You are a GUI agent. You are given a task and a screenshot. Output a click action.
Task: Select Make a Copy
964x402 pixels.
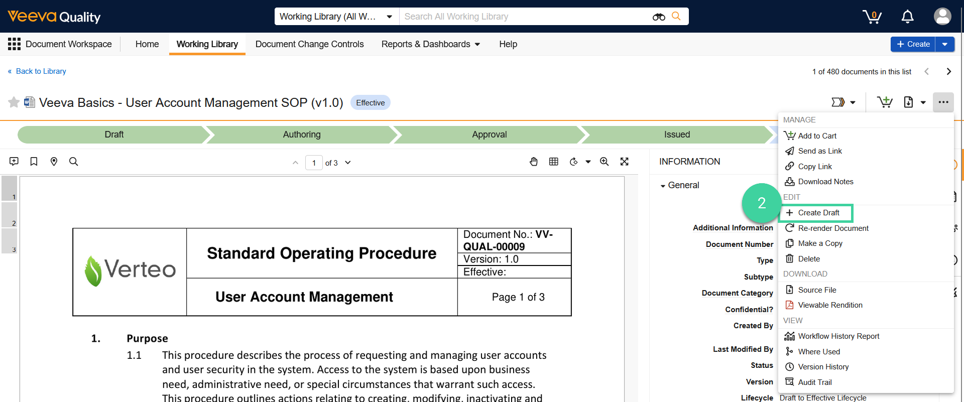pos(866,243)
